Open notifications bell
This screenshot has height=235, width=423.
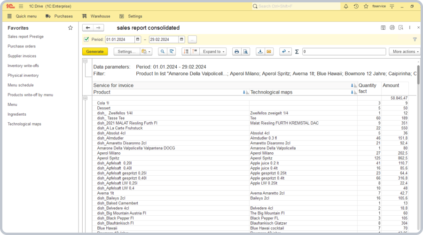pos(346,6)
